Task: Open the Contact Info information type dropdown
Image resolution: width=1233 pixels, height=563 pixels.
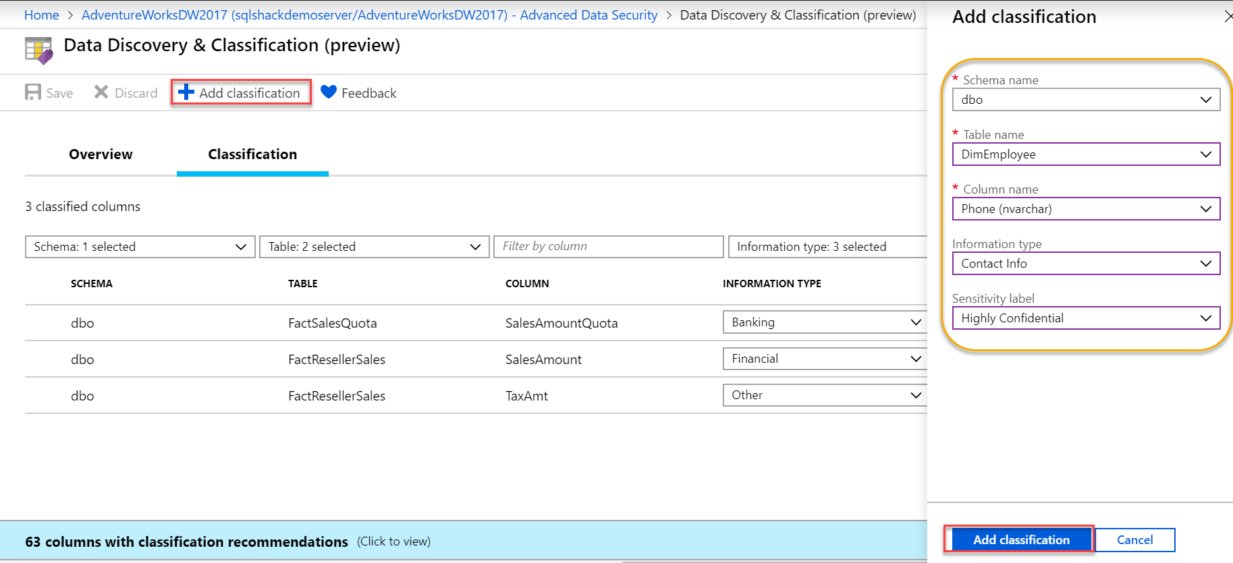Action: point(1085,264)
